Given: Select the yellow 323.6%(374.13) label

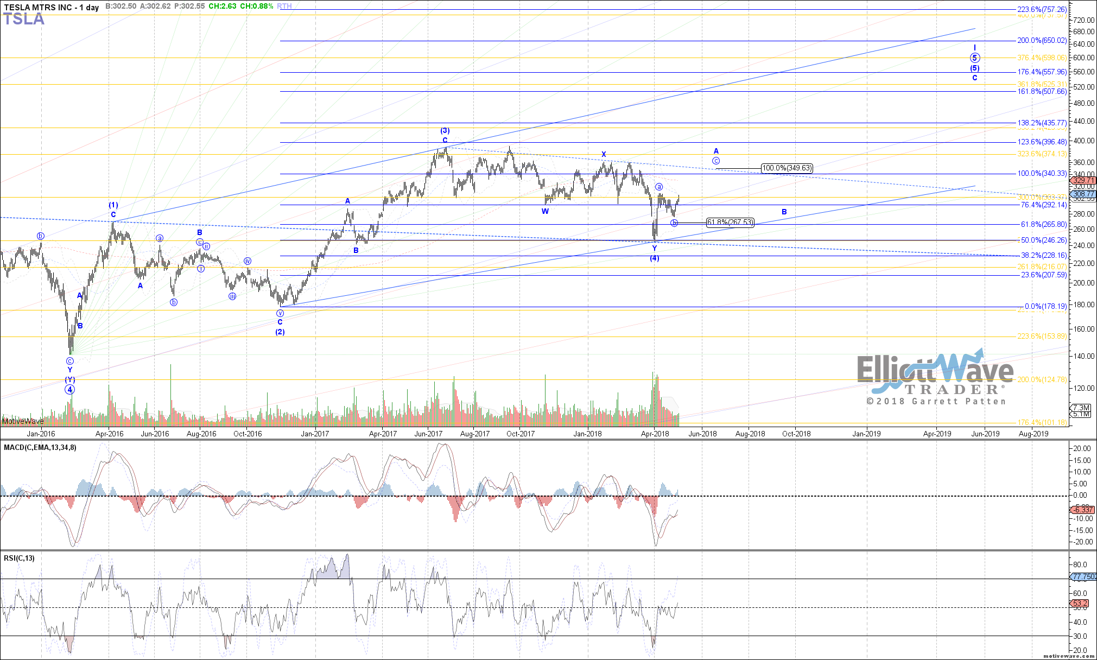Looking at the screenshot, I should click(x=1042, y=154).
